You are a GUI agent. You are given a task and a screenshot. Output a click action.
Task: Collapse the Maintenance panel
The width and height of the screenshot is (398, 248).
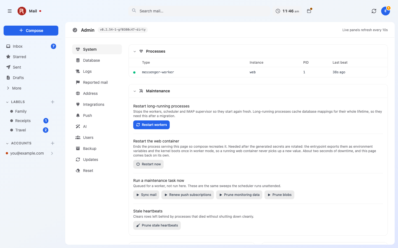pyautogui.click(x=135, y=91)
